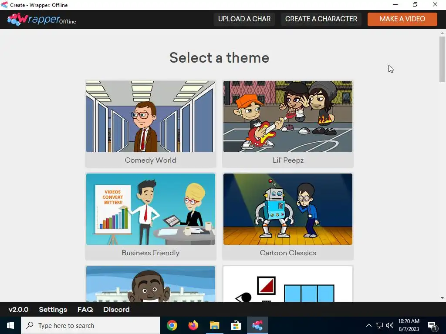Minimize the Wrapper Offline window
Screen dimensions: 446x334
point(395,4)
